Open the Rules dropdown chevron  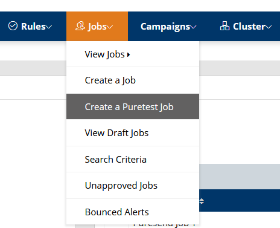click(x=49, y=27)
